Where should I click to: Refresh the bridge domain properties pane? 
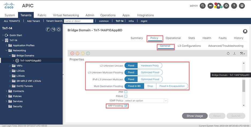click(228, 53)
